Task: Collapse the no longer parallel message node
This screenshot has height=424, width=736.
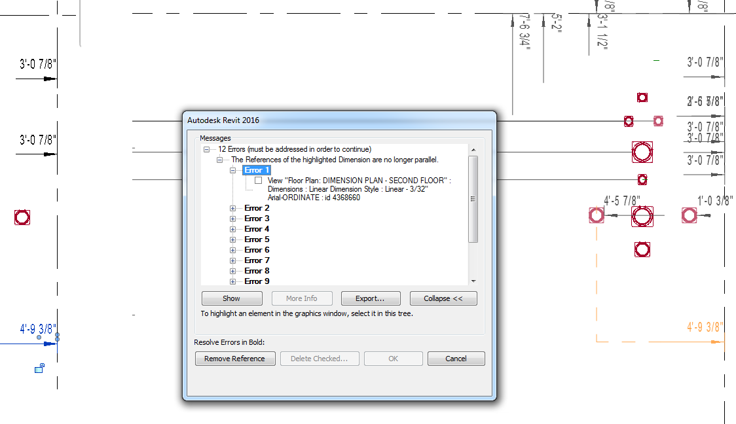Action: pyautogui.click(x=219, y=160)
